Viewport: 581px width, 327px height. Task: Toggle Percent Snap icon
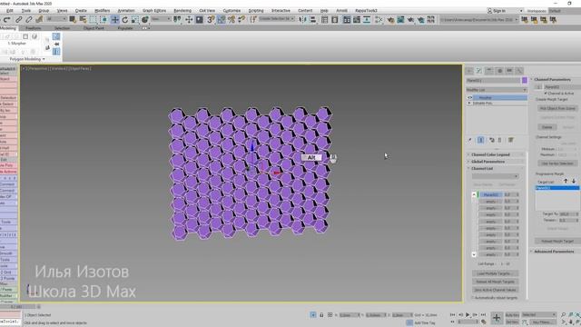click(231, 20)
